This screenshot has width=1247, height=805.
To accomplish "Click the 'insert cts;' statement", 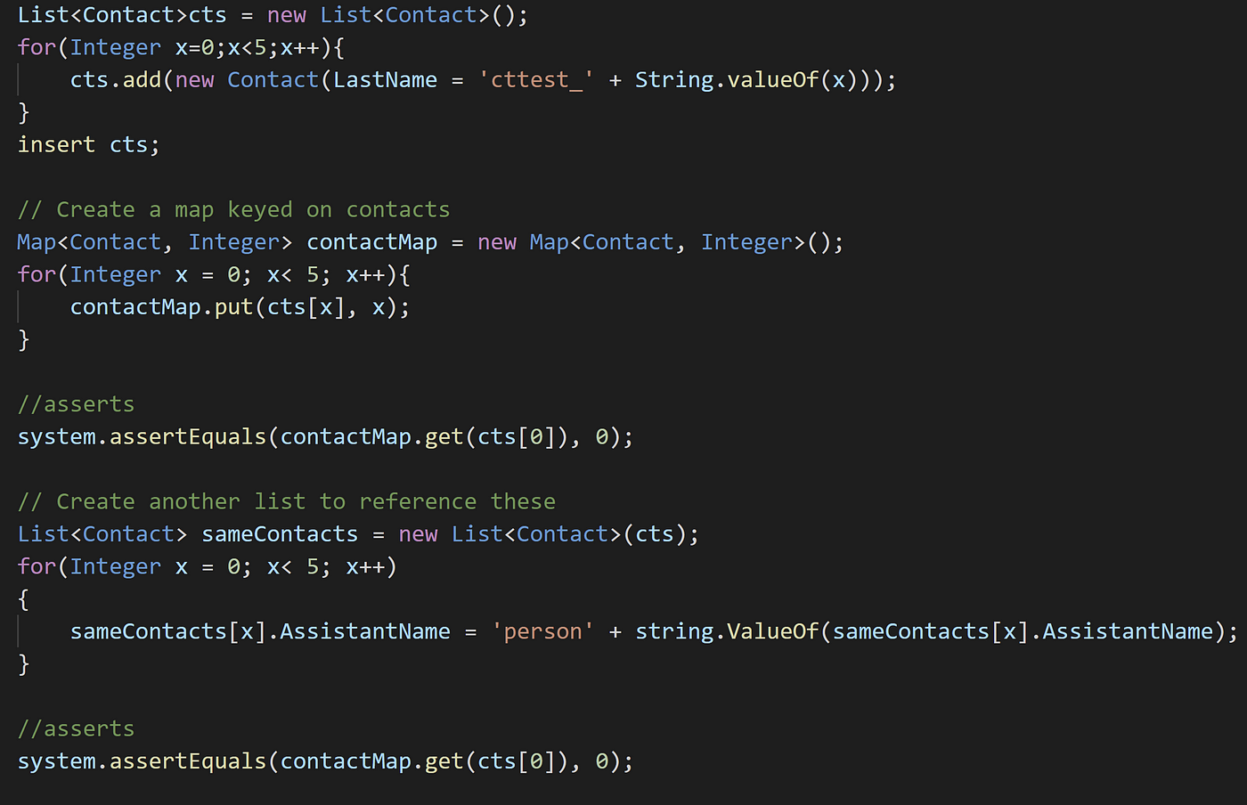I will coord(88,144).
